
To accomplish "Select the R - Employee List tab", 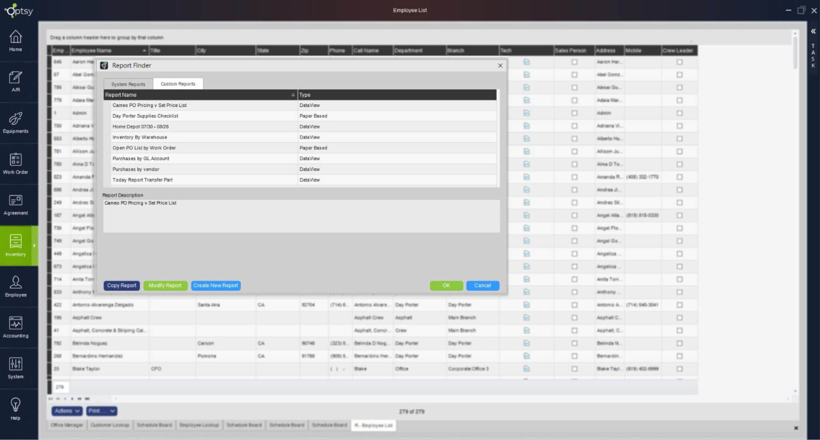I will 374,425.
